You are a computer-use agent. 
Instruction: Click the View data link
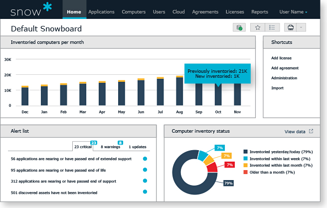click(295, 132)
